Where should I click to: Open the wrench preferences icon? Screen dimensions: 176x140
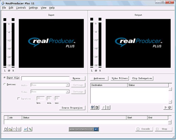(x=30, y=129)
